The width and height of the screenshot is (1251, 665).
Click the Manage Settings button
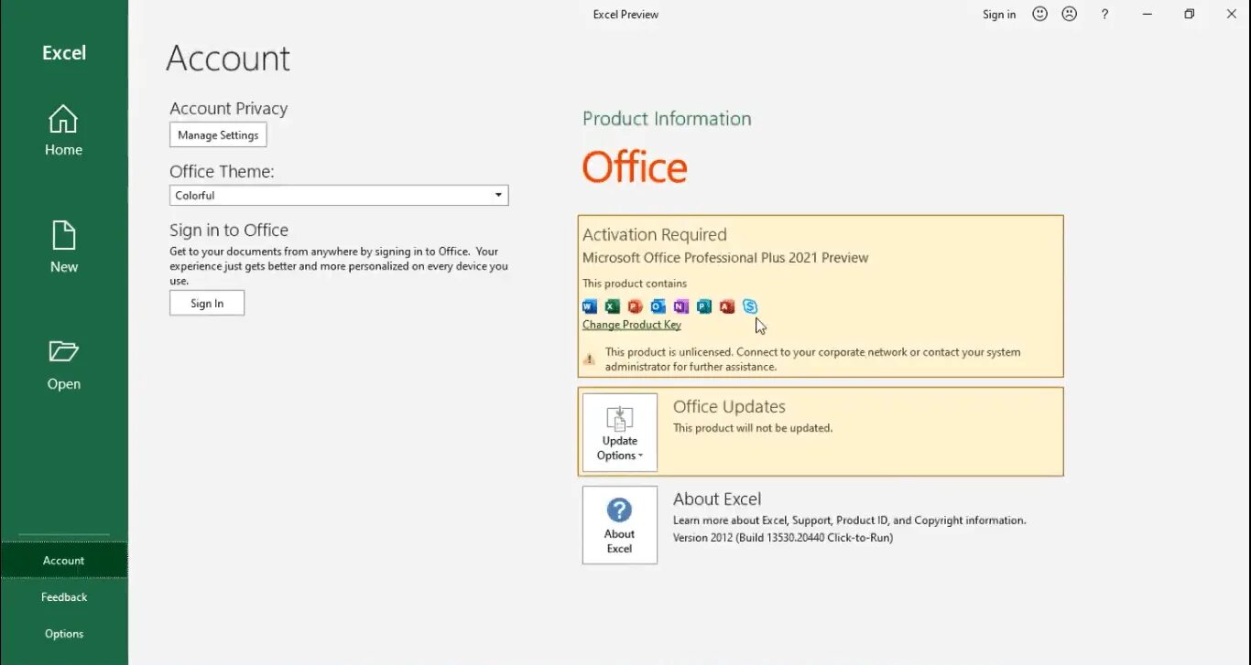[x=218, y=134]
